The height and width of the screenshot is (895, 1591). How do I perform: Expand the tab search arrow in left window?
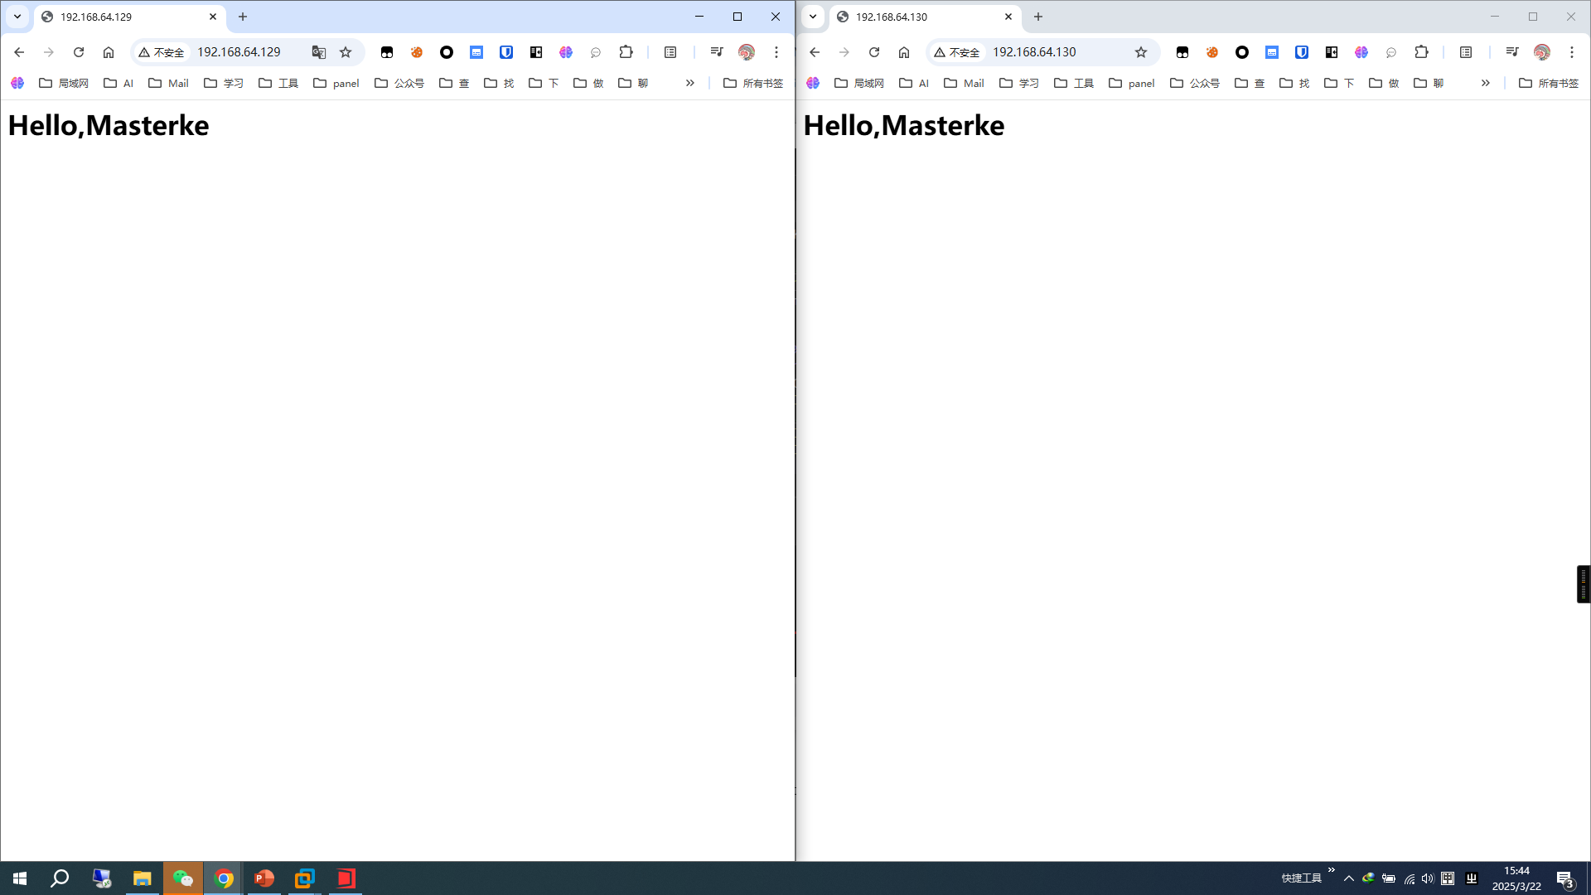[17, 17]
